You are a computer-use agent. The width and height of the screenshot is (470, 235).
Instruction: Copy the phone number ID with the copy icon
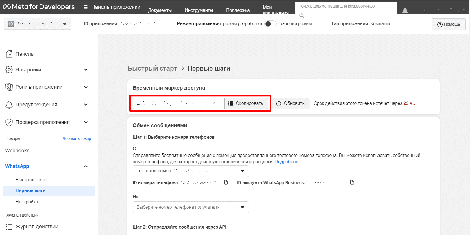pyautogui.click(x=225, y=183)
